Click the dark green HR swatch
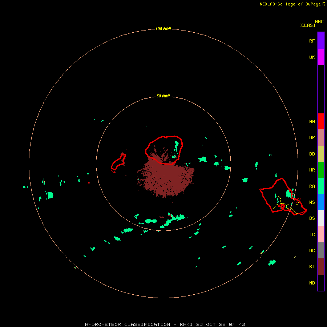327x327 pixels. [x=321, y=170]
